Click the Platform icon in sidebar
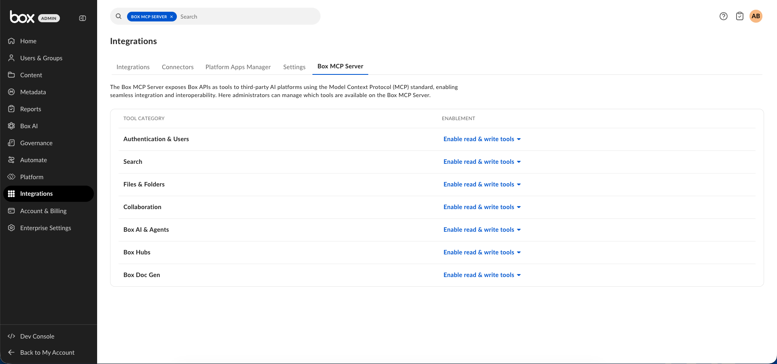The height and width of the screenshot is (364, 777). click(x=11, y=177)
